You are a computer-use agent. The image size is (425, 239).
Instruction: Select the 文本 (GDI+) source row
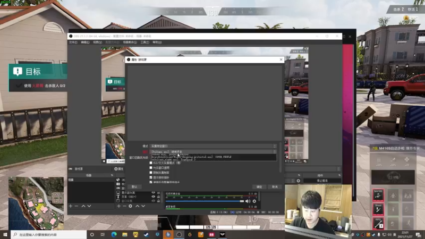coord(138,197)
